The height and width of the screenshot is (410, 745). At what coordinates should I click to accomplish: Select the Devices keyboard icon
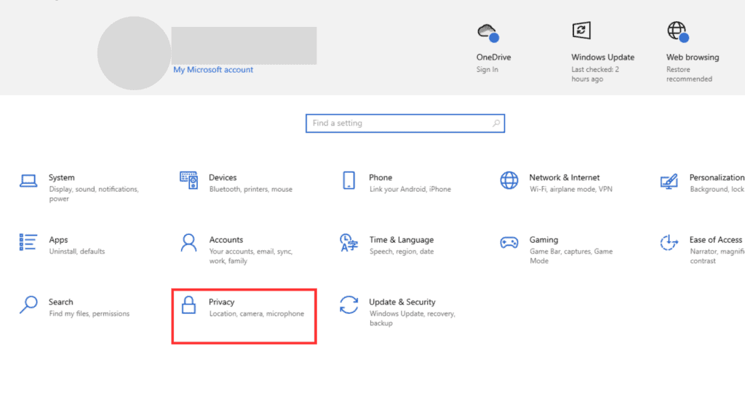189,180
